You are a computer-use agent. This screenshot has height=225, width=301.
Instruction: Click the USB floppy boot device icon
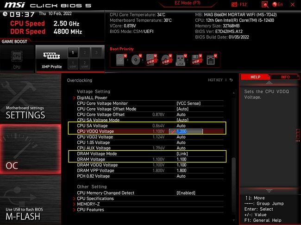tap(196, 60)
